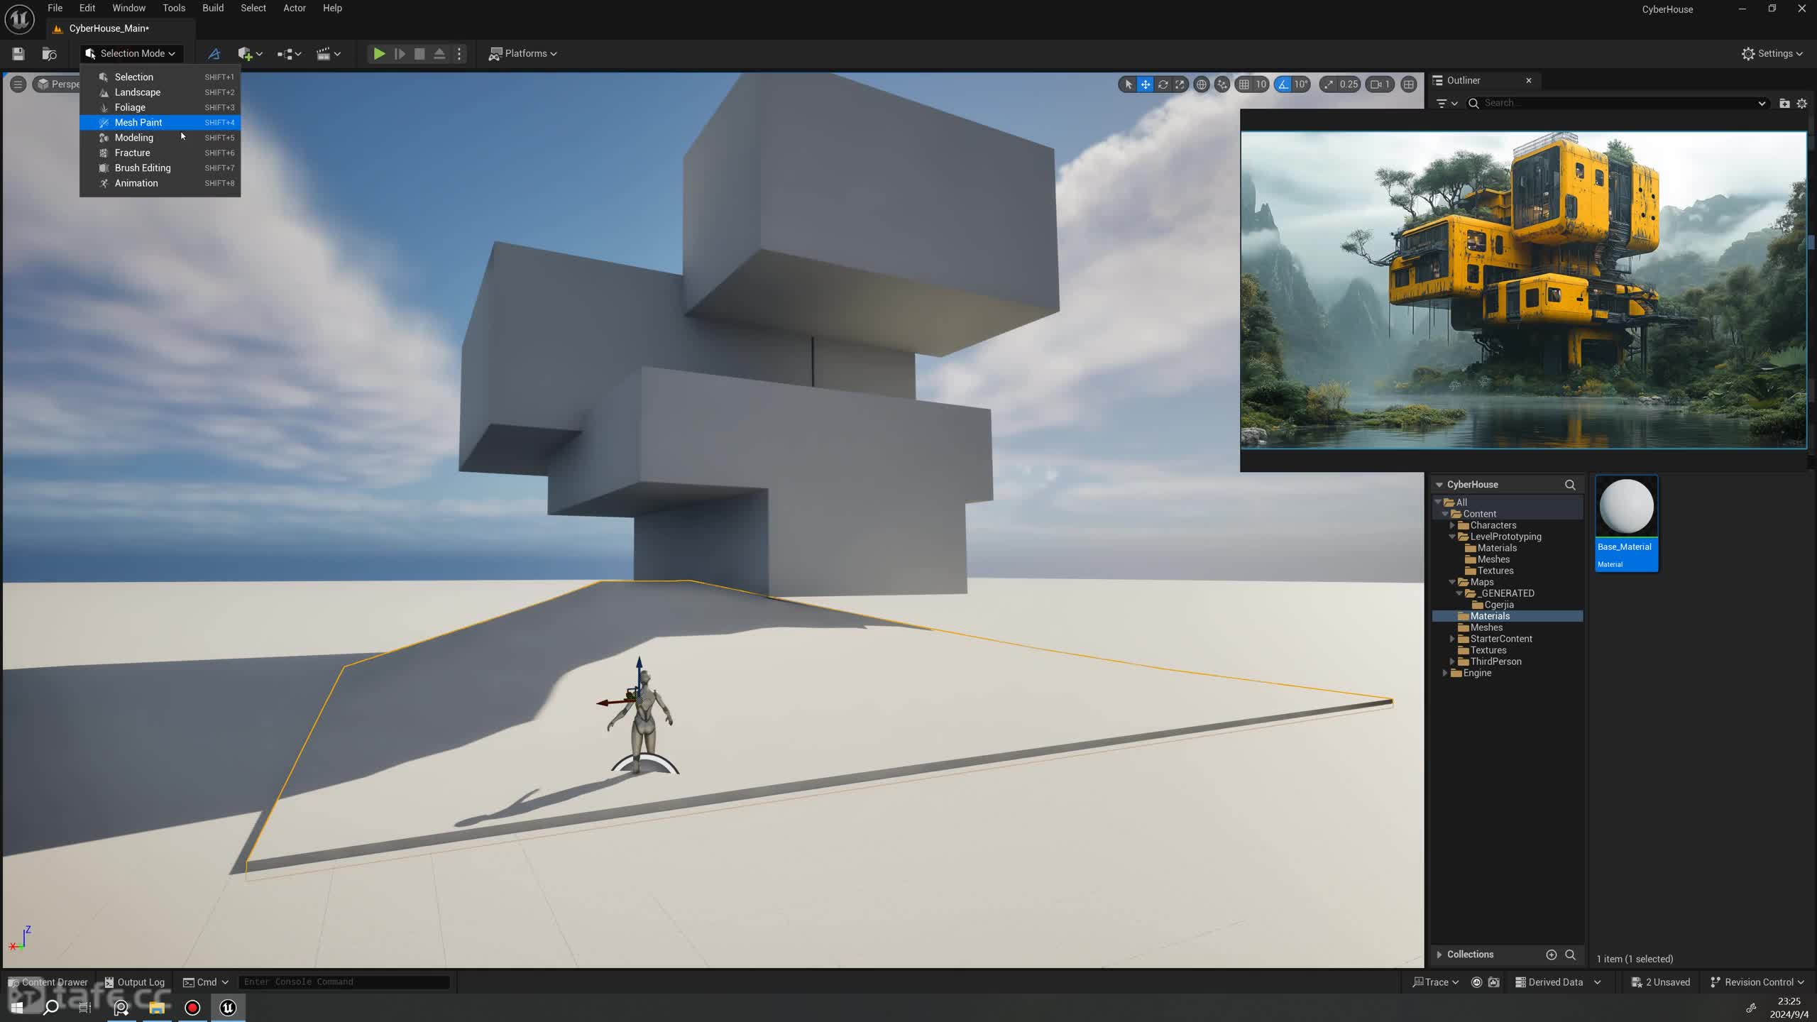Click the console command input field

click(344, 982)
